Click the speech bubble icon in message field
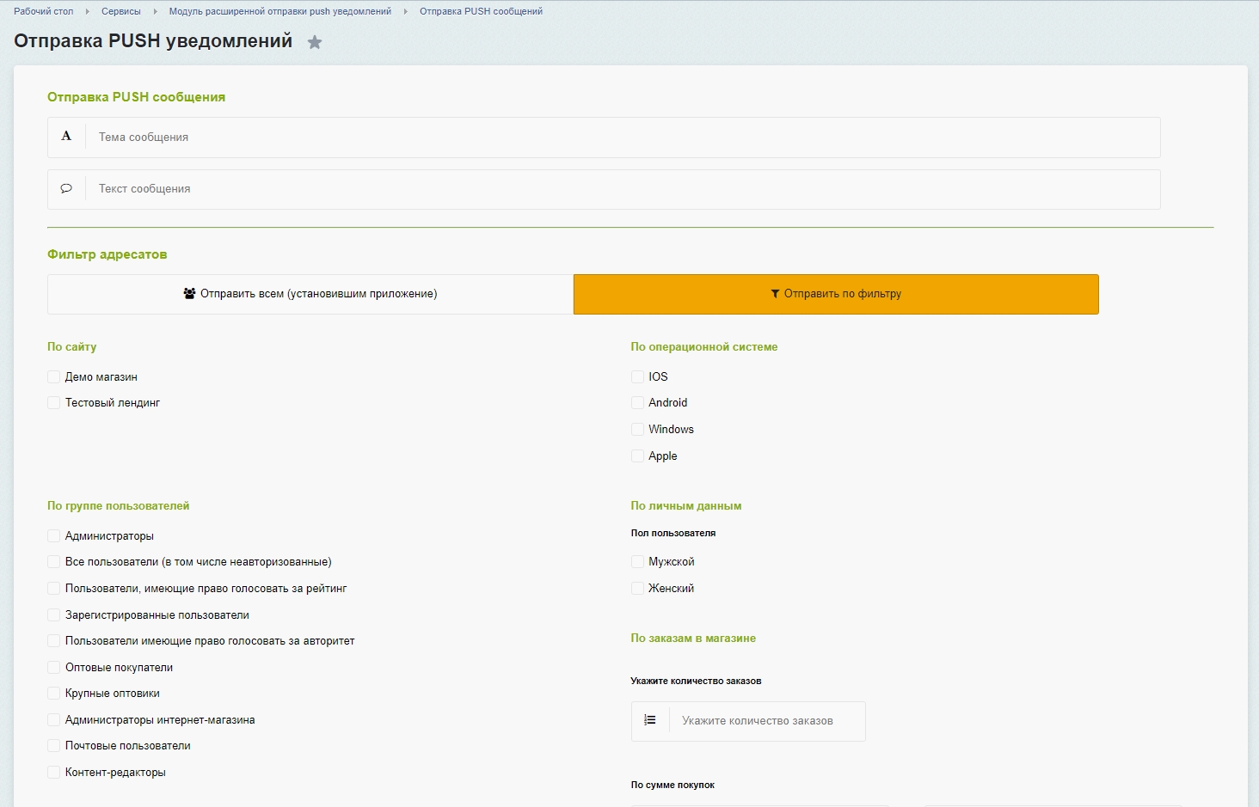Viewport: 1259px width, 807px height. pos(66,189)
